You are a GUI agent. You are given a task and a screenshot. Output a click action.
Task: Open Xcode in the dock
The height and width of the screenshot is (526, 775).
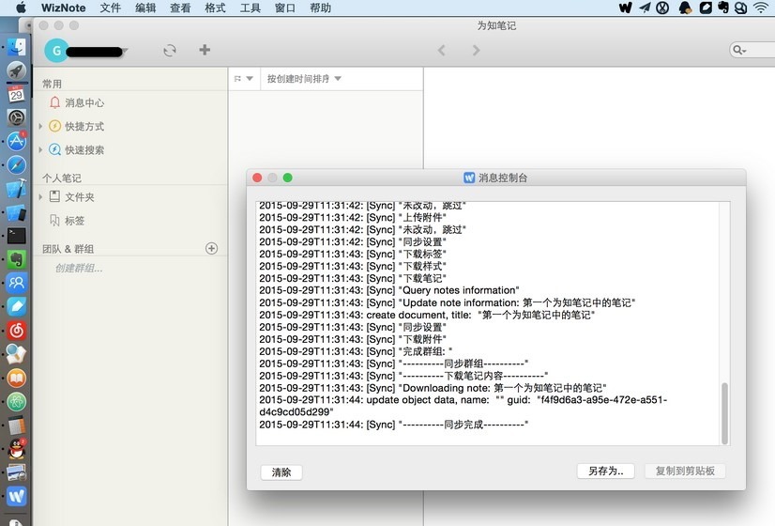[16, 189]
